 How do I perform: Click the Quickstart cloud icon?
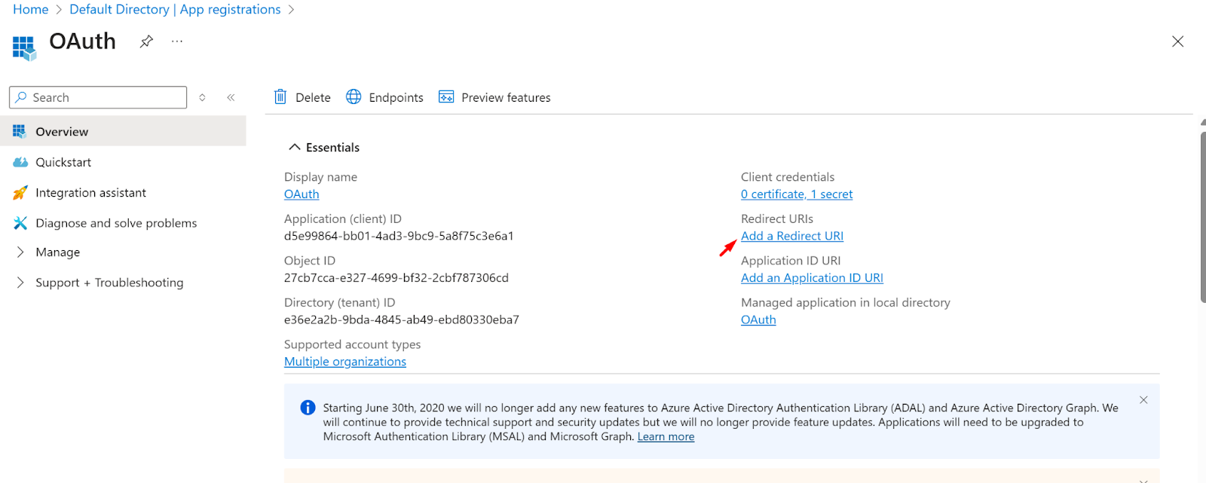pos(20,162)
